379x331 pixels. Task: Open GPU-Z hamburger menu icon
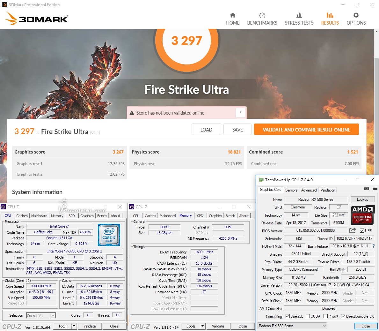375,188
